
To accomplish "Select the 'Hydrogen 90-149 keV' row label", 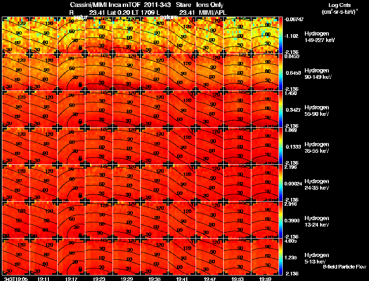I will pyautogui.click(x=318, y=74).
